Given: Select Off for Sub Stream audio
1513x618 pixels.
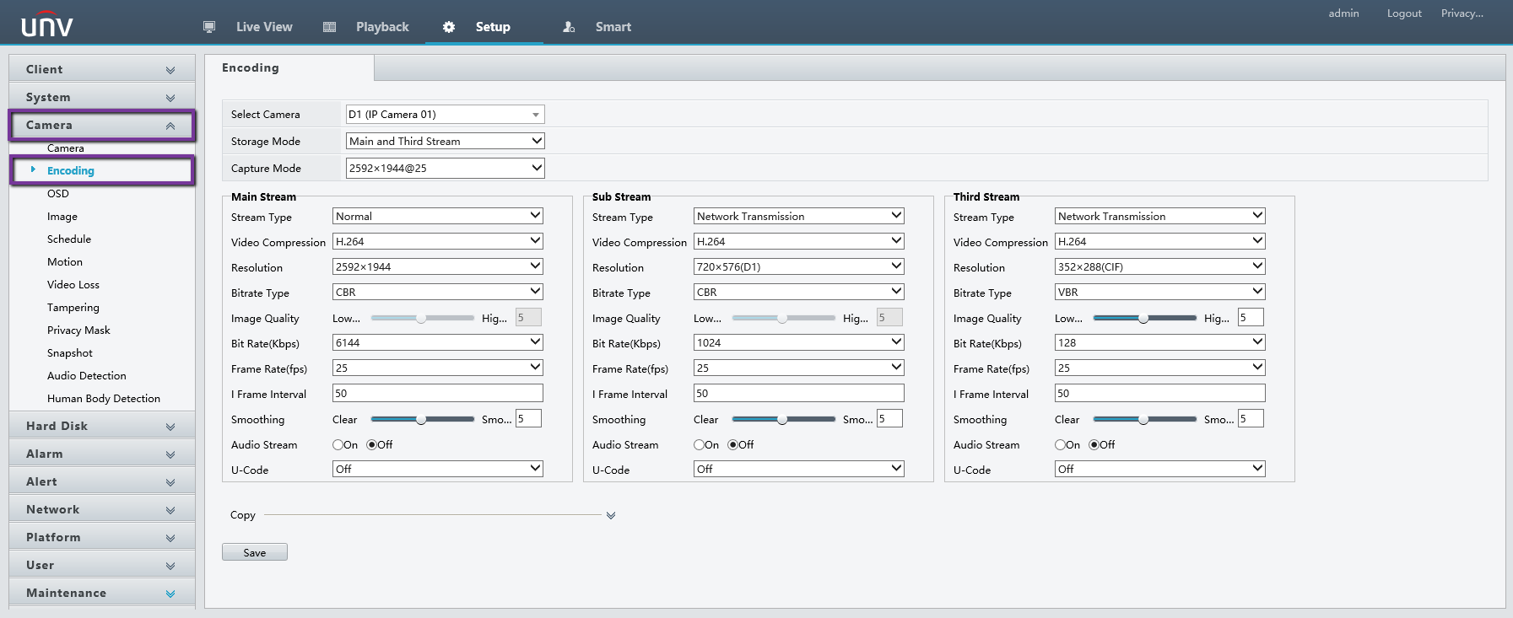Looking at the screenshot, I should pos(733,445).
